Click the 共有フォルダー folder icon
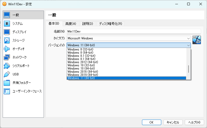The height and width of the screenshot is (128, 207). tap(7, 83)
